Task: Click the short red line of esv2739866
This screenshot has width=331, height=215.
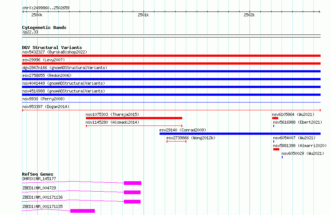Action: click(x=177, y=141)
